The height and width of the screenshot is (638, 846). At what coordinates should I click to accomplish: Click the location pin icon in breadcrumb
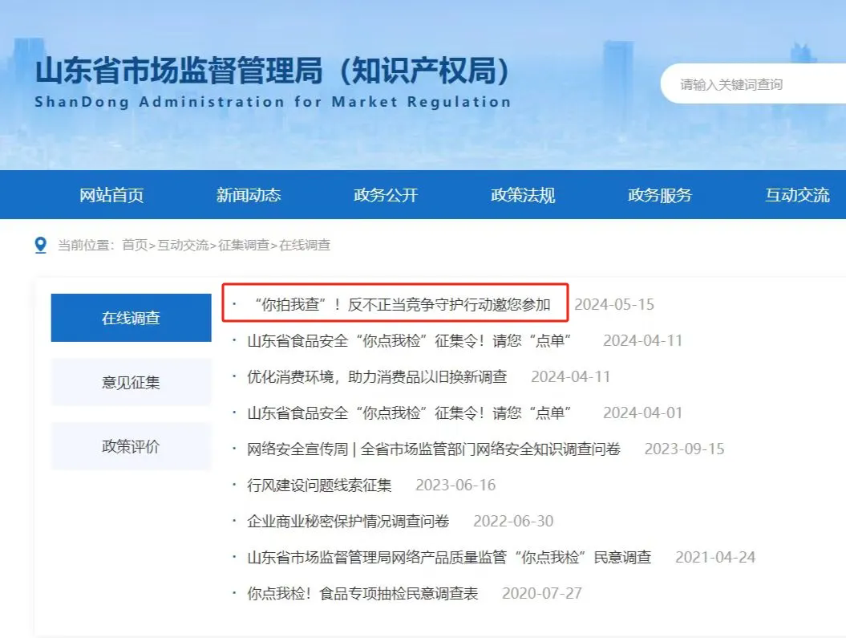click(x=40, y=245)
